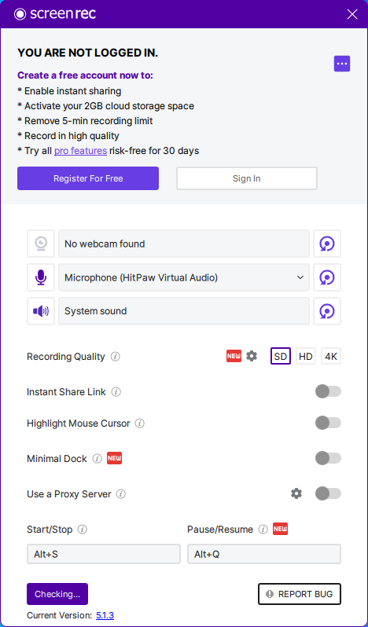Show info for Pause/Resume hotkey
Viewport: 368px width, 627px height.
pos(263,530)
